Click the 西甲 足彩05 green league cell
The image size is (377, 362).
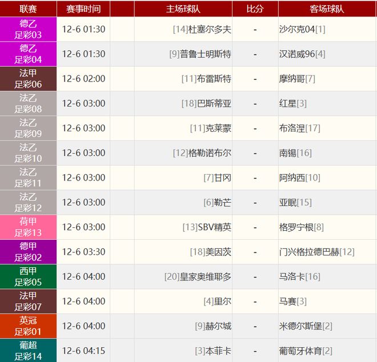click(x=28, y=276)
